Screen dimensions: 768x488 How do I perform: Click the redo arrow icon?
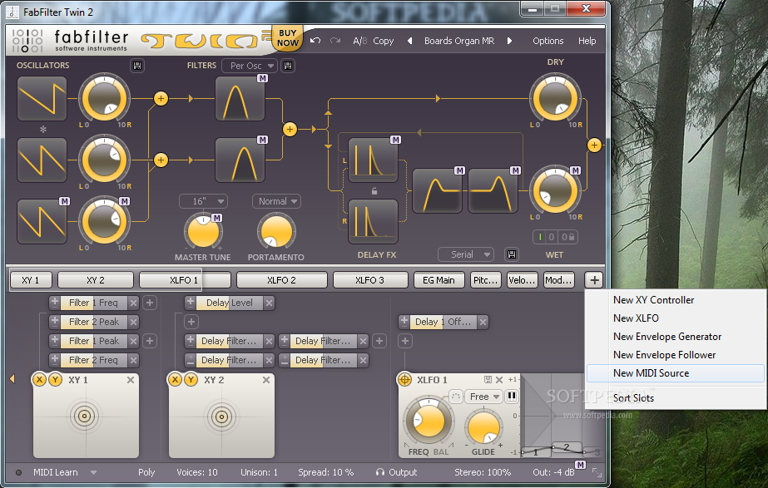point(335,41)
